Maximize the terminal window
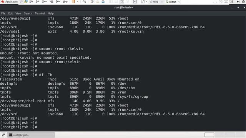This screenshot has height=138, width=246. pyautogui.click(x=238, y=8)
